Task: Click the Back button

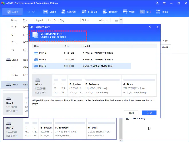Action: coord(131,113)
